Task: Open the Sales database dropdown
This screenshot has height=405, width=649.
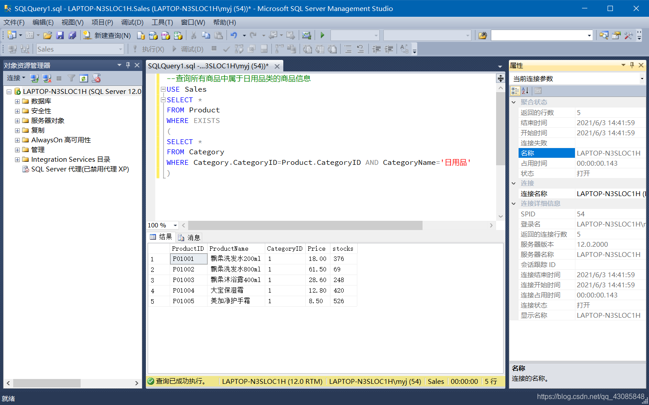Action: [x=120, y=49]
